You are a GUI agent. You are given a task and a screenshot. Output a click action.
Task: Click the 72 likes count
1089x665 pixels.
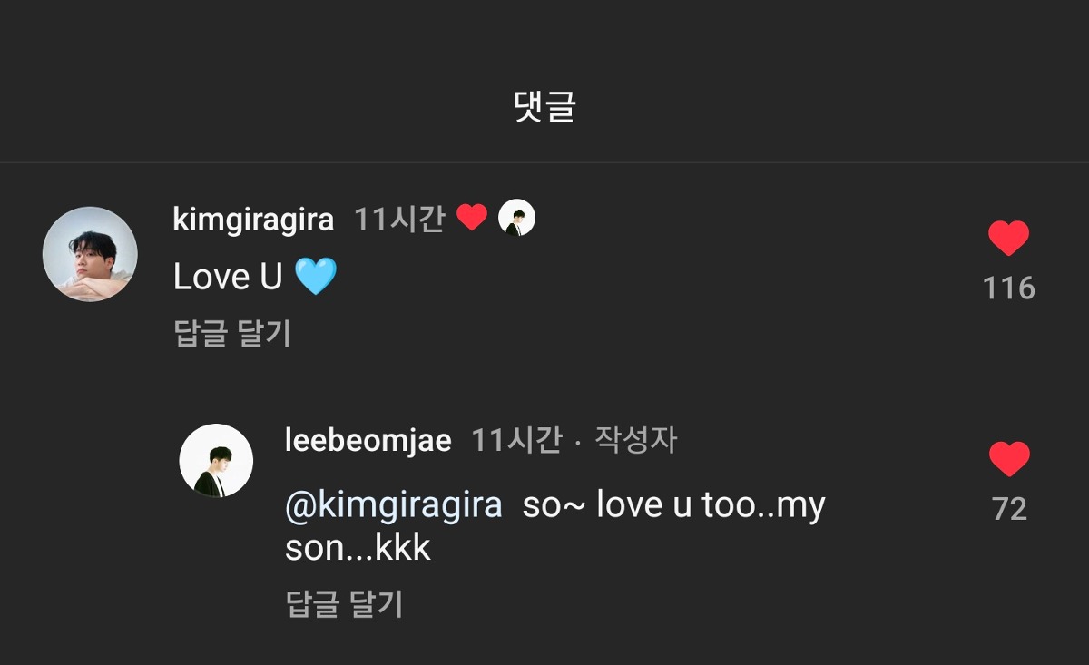[1008, 509]
